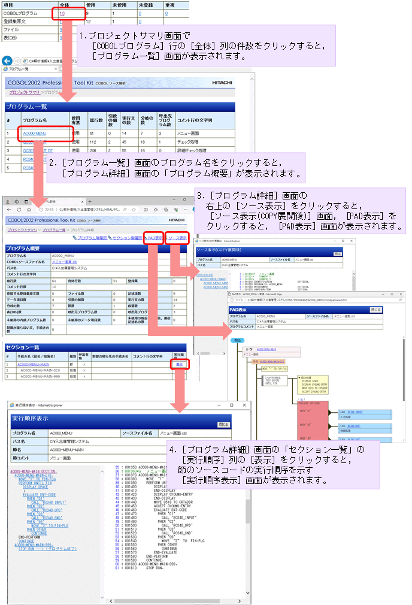Screen dimensions: 412x605
Task: Click プロジェクトサマリ breadcrumb in program list page
Action: pos(25,92)
